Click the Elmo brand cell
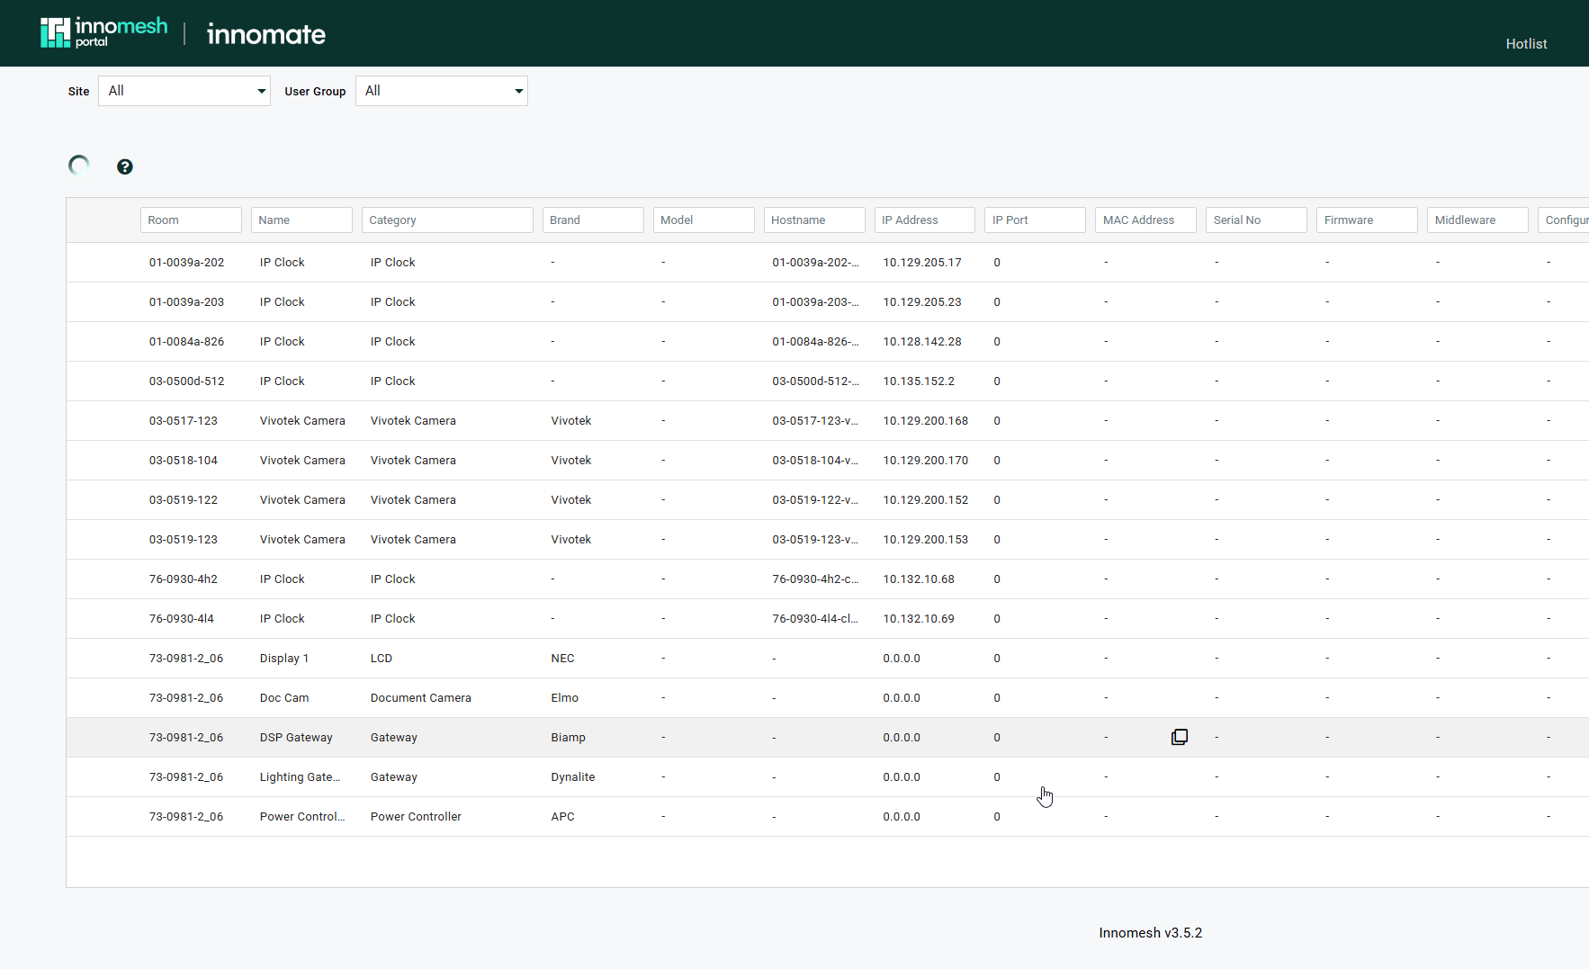The width and height of the screenshot is (1589, 969). 564,698
